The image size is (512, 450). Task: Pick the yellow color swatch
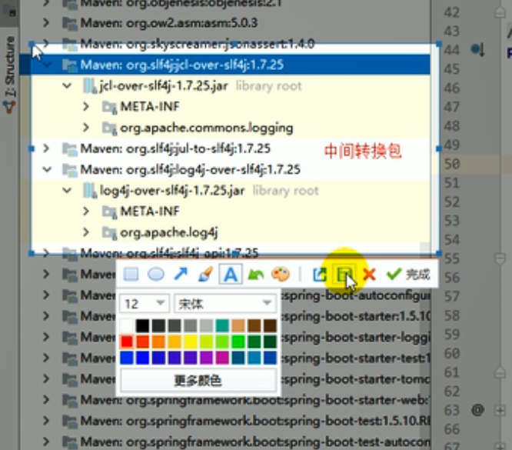[x=191, y=342]
